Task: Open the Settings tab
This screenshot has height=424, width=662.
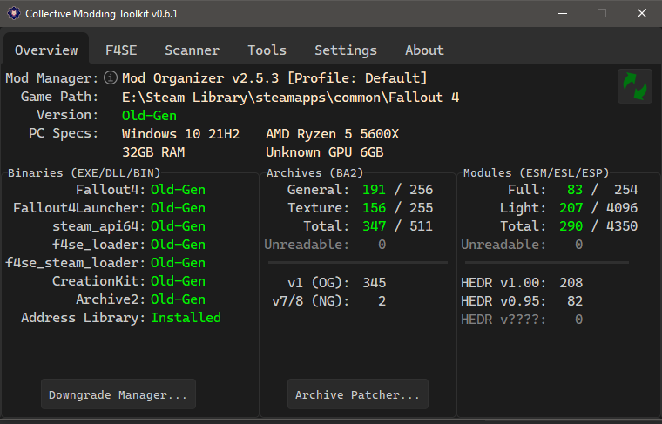Action: click(346, 50)
